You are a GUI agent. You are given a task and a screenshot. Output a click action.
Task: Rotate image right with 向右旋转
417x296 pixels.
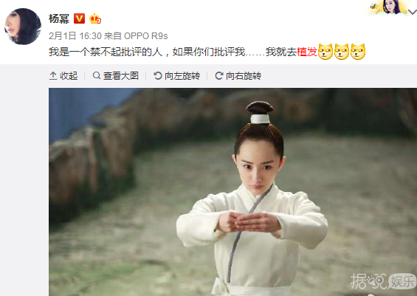pos(238,76)
